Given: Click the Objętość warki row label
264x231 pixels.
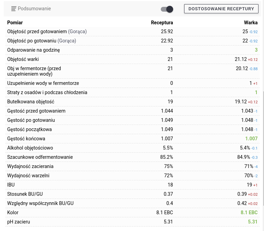Looking at the screenshot, I should point(23,59).
